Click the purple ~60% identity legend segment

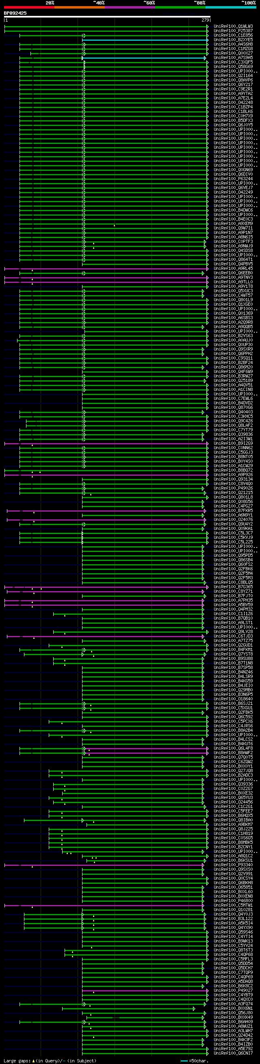pyautogui.click(x=130, y=7)
